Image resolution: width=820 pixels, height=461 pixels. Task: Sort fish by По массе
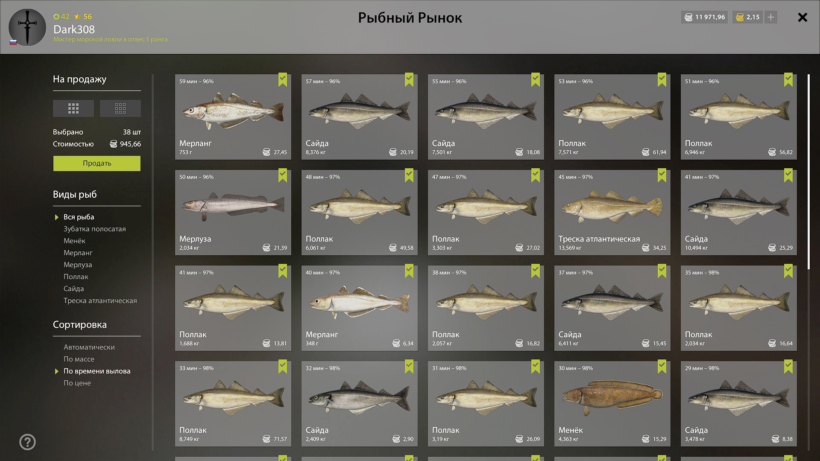point(79,359)
